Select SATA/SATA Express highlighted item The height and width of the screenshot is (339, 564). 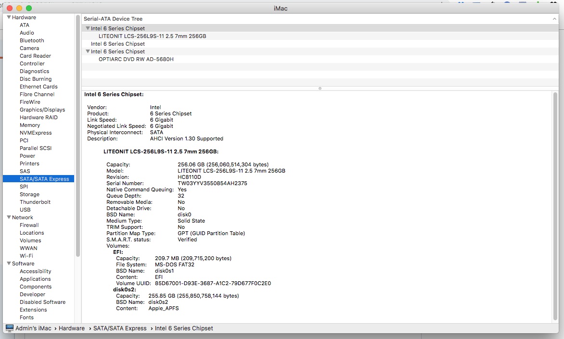click(38, 179)
